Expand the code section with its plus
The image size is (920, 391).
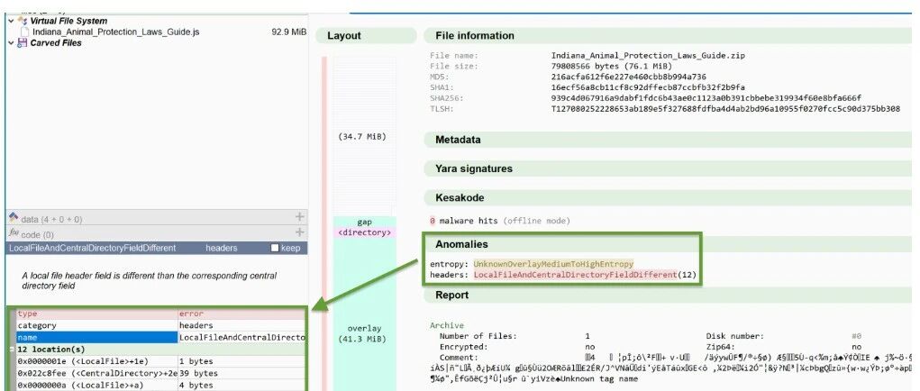pos(300,232)
